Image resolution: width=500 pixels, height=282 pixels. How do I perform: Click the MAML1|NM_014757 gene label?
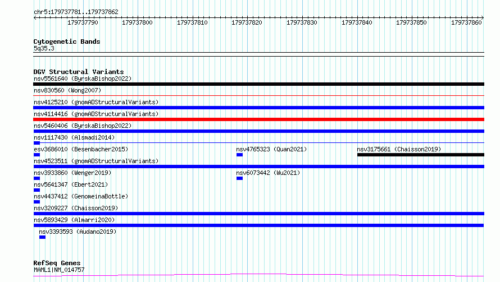coord(59,270)
